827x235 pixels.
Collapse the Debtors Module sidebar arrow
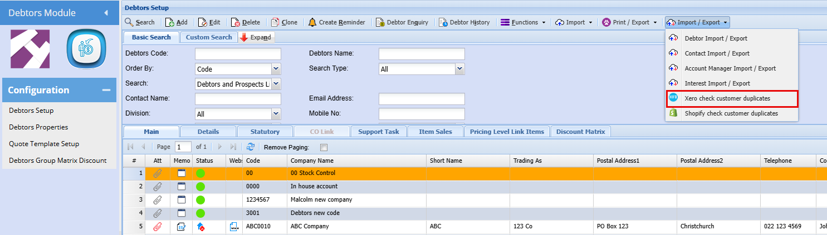click(x=106, y=13)
